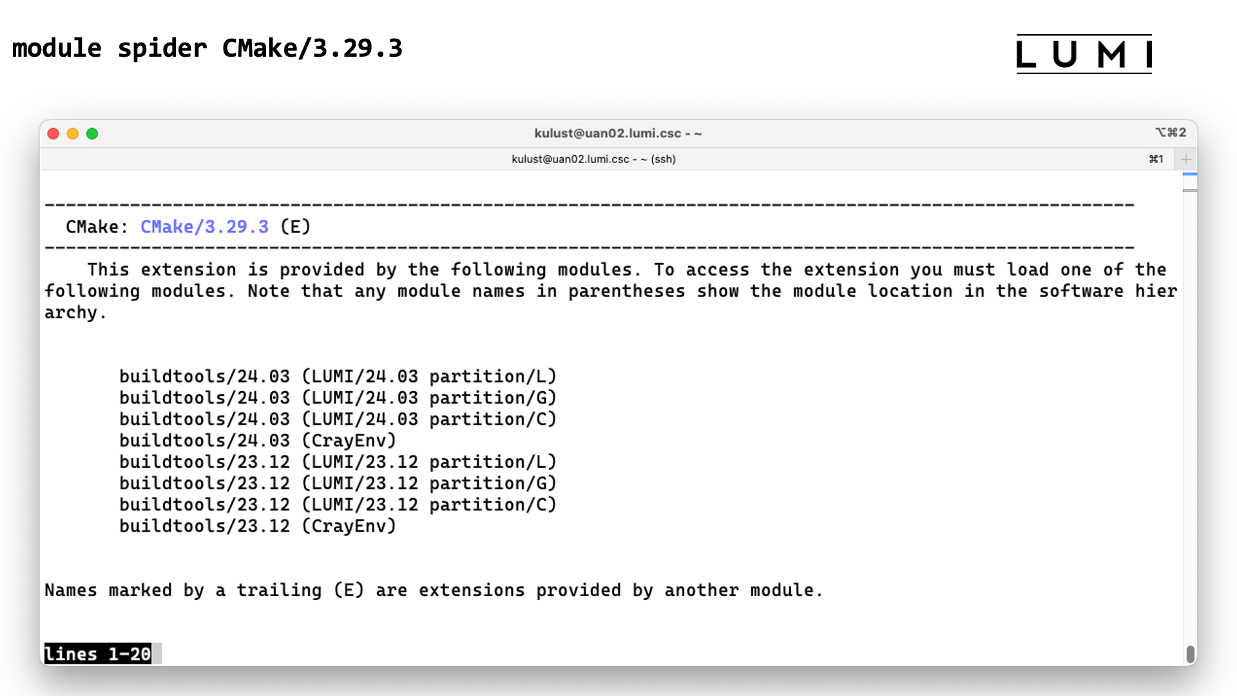Click the "Names marked by a trailing (E)" line
The height and width of the screenshot is (696, 1237).
point(434,590)
